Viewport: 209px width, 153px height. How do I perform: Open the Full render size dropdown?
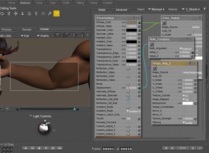[25, 36]
